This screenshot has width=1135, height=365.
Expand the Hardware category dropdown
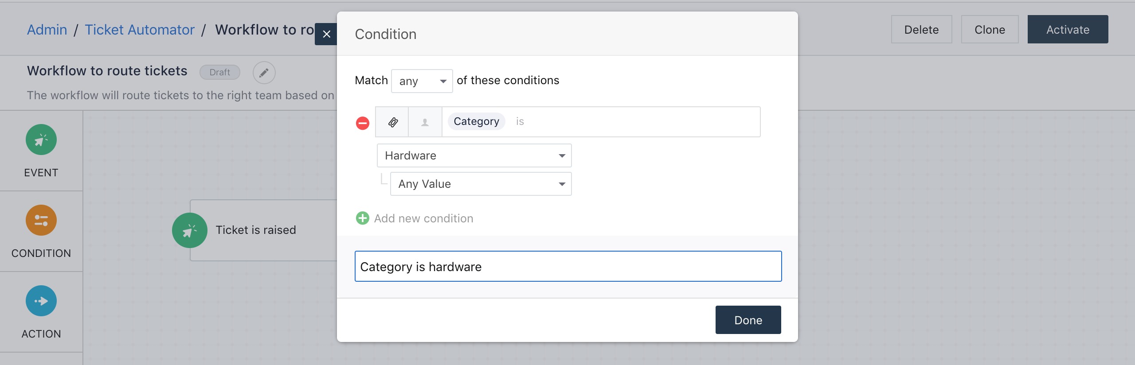[474, 155]
